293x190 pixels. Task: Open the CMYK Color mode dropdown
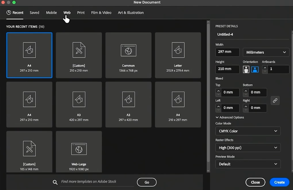pos(248,131)
